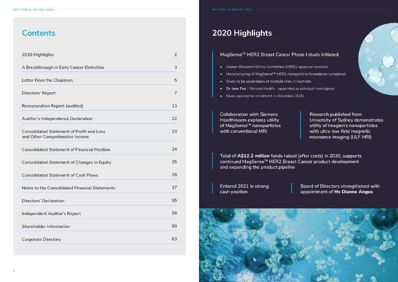Open 'A Breakthrough in Early Cancer Detection' entry
The width and height of the screenshot is (398, 282).
pyautogui.click(x=99, y=67)
